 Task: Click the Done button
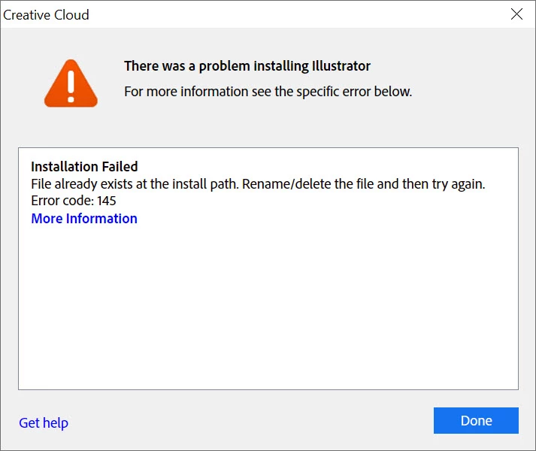476,420
